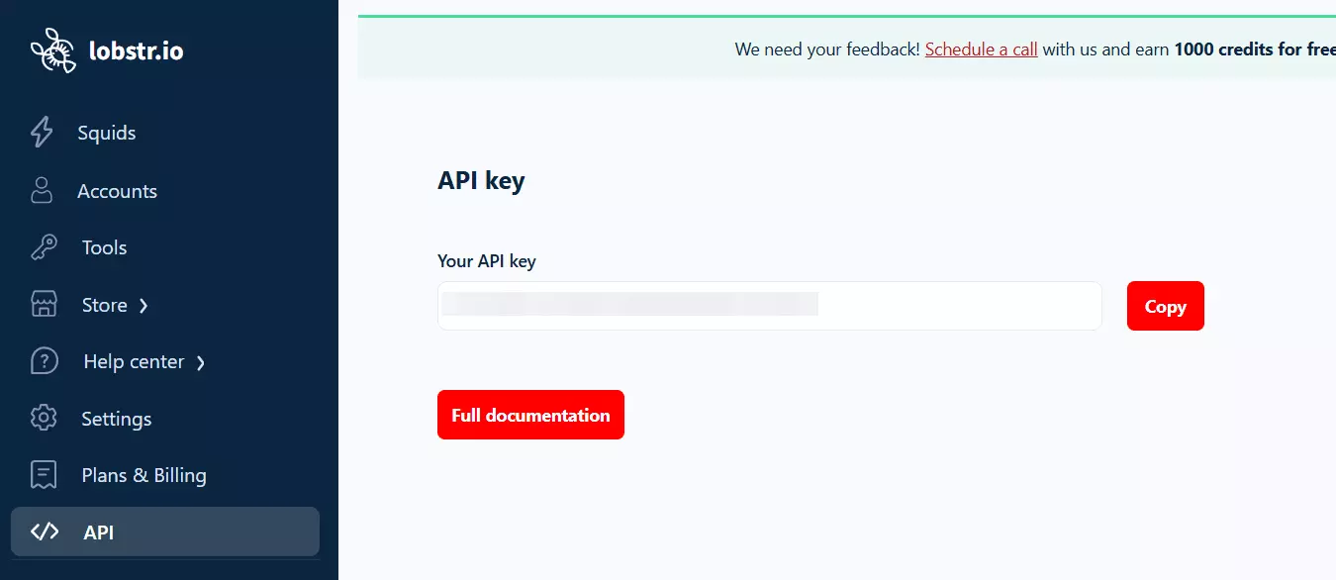Expand the Help center chevron
This screenshot has width=1336, height=580.
[203, 362]
